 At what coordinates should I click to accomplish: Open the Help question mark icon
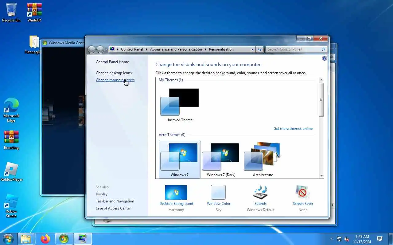(x=325, y=58)
